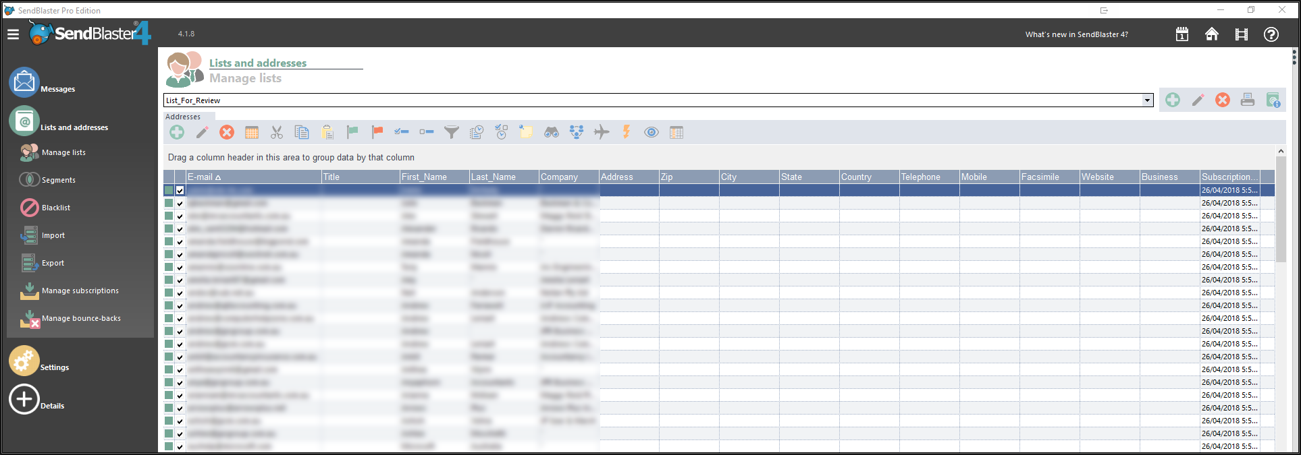This screenshot has width=1301, height=455.
Task: Click the Addresses tab label
Action: pos(183,117)
